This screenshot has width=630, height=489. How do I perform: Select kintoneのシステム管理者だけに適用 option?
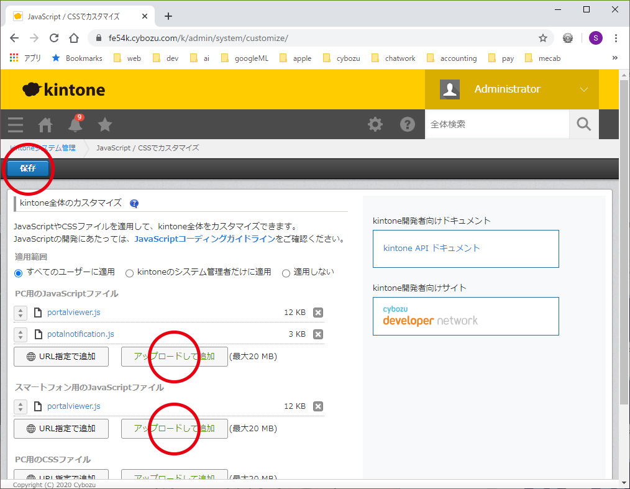click(x=129, y=273)
